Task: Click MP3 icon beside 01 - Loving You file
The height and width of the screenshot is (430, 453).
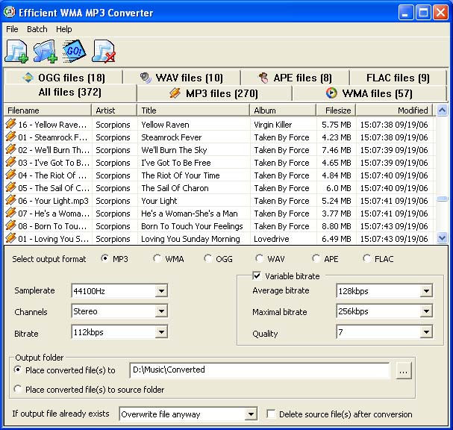Action: pos(10,238)
